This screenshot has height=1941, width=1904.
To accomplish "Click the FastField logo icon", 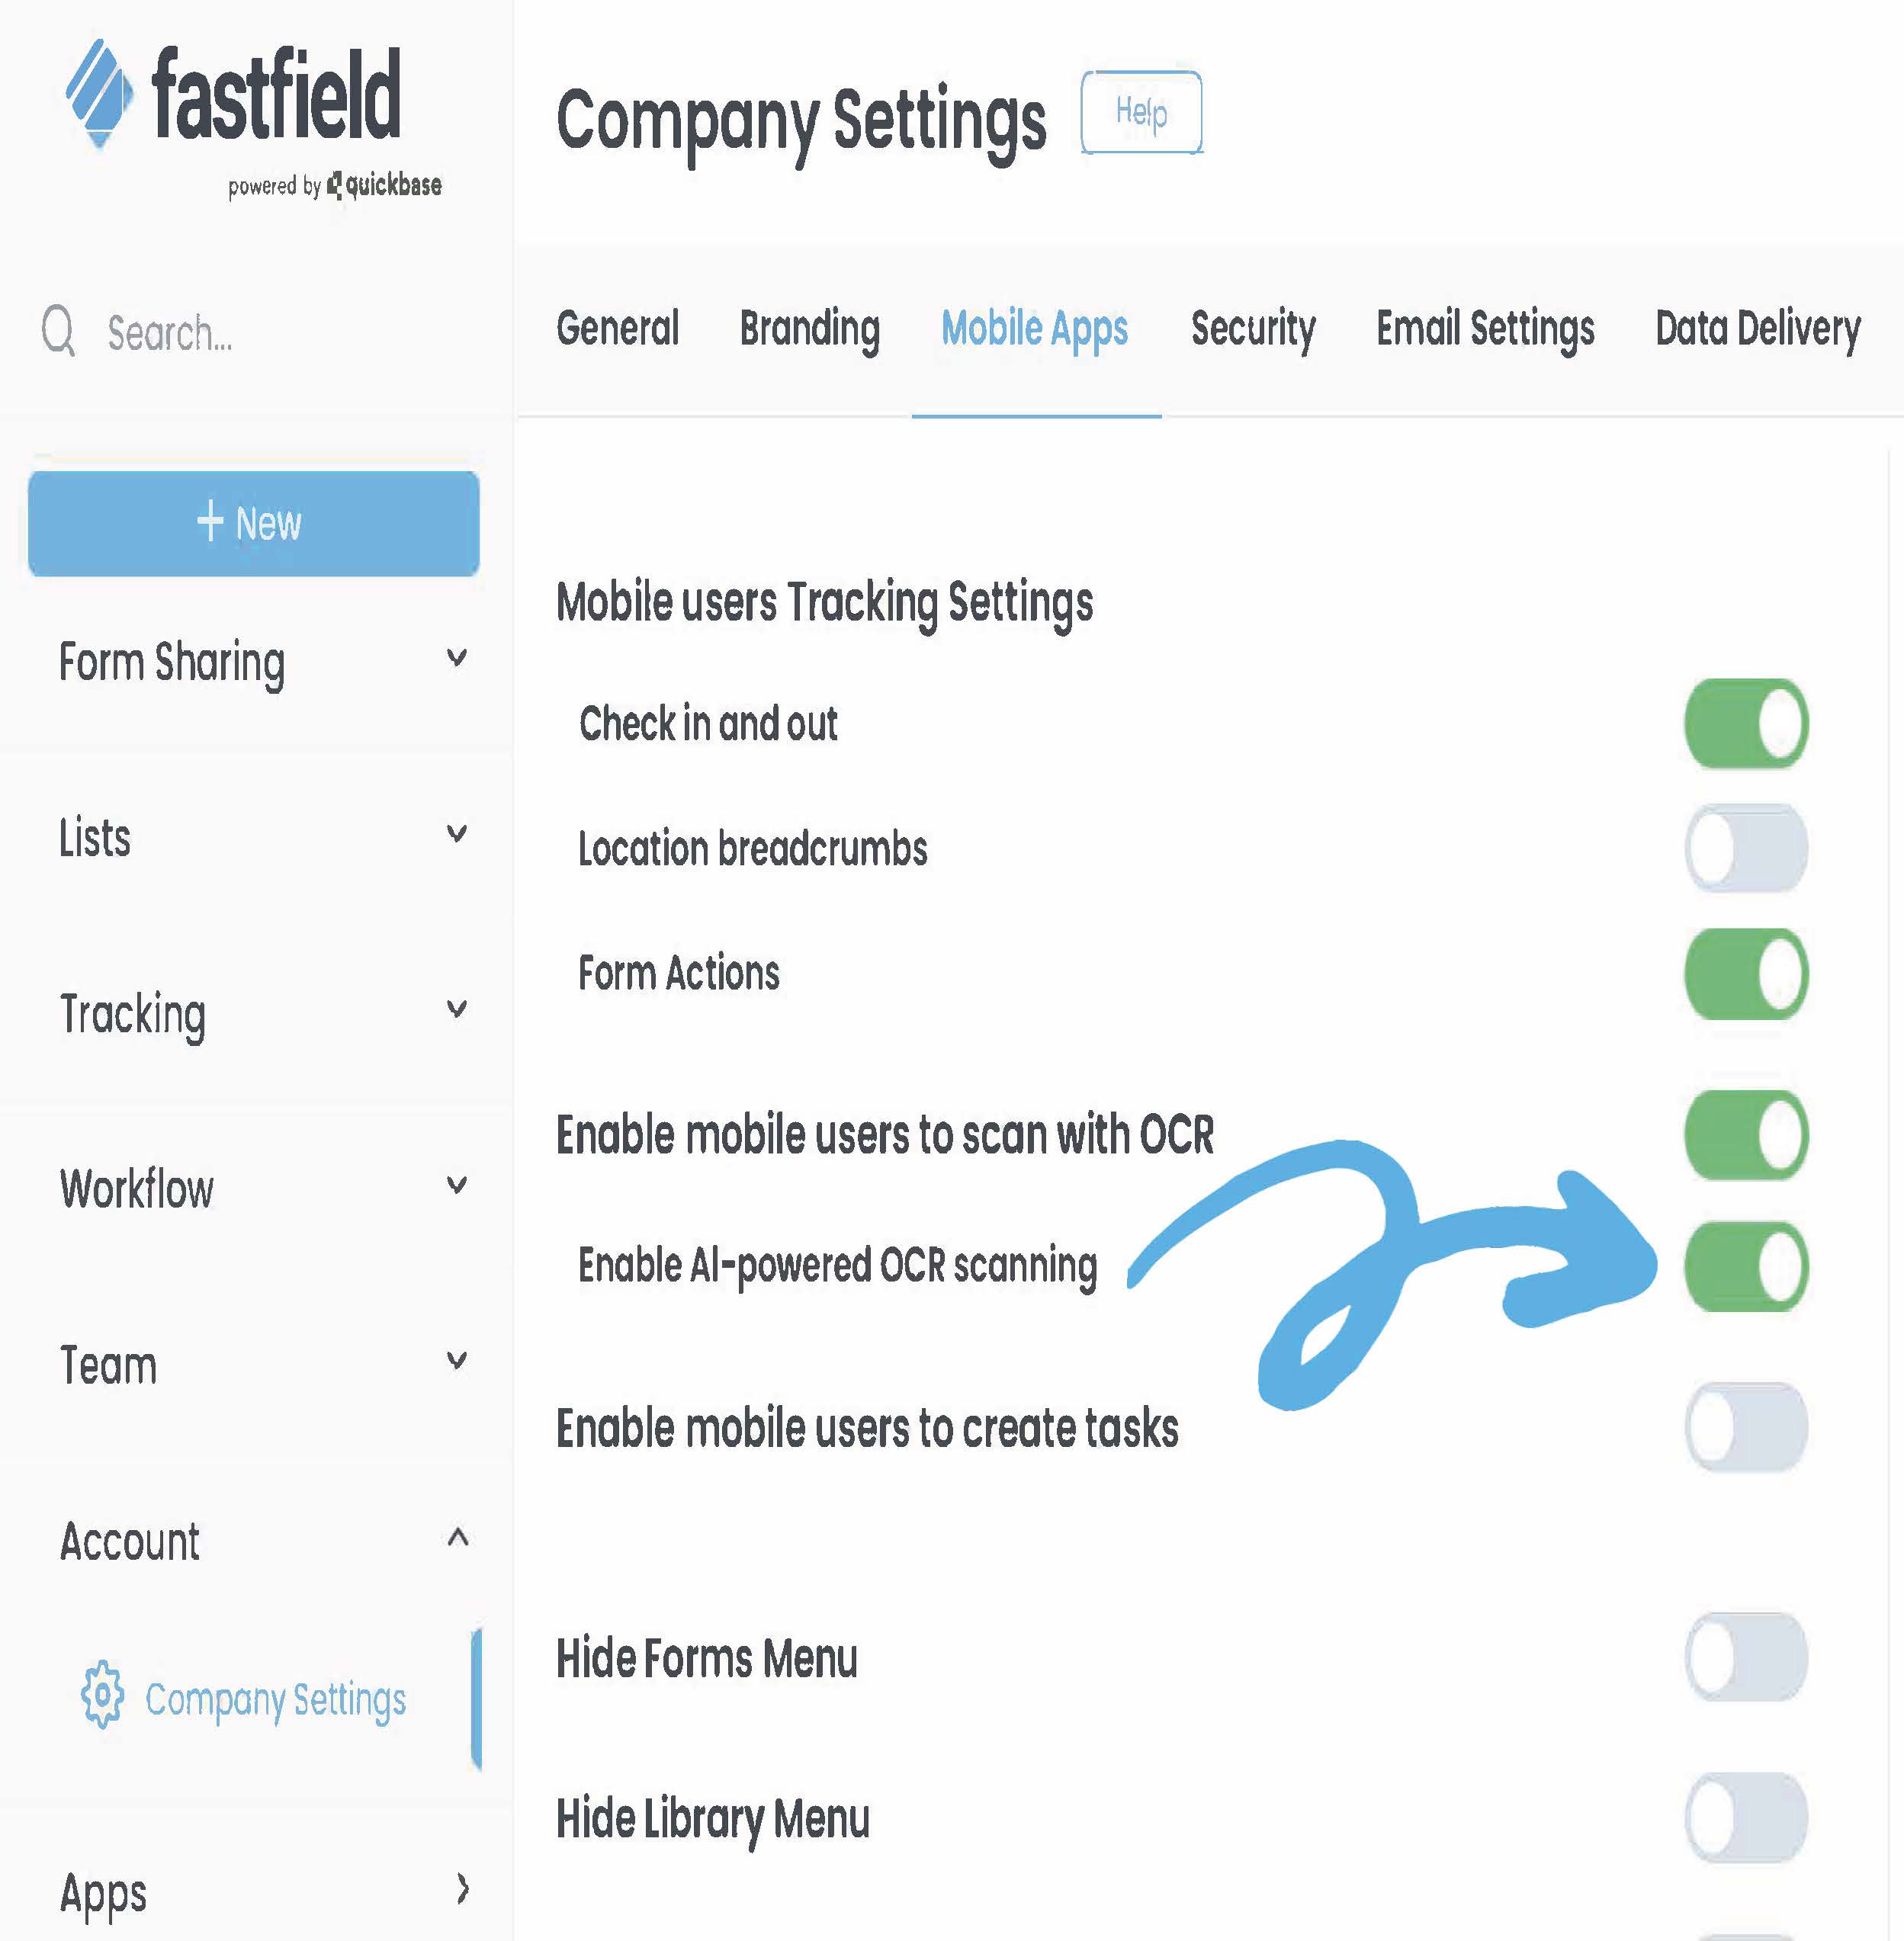I will [x=98, y=93].
